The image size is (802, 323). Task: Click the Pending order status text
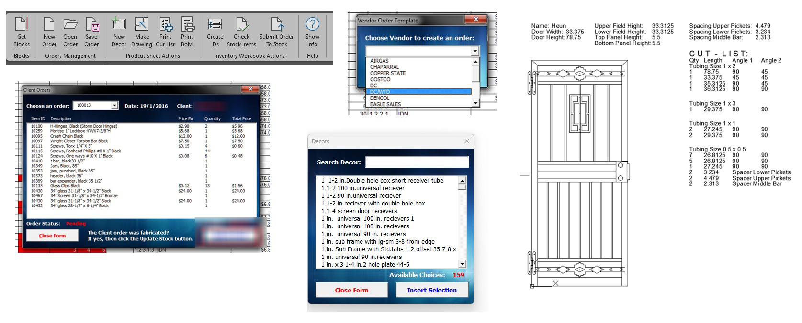click(x=76, y=224)
